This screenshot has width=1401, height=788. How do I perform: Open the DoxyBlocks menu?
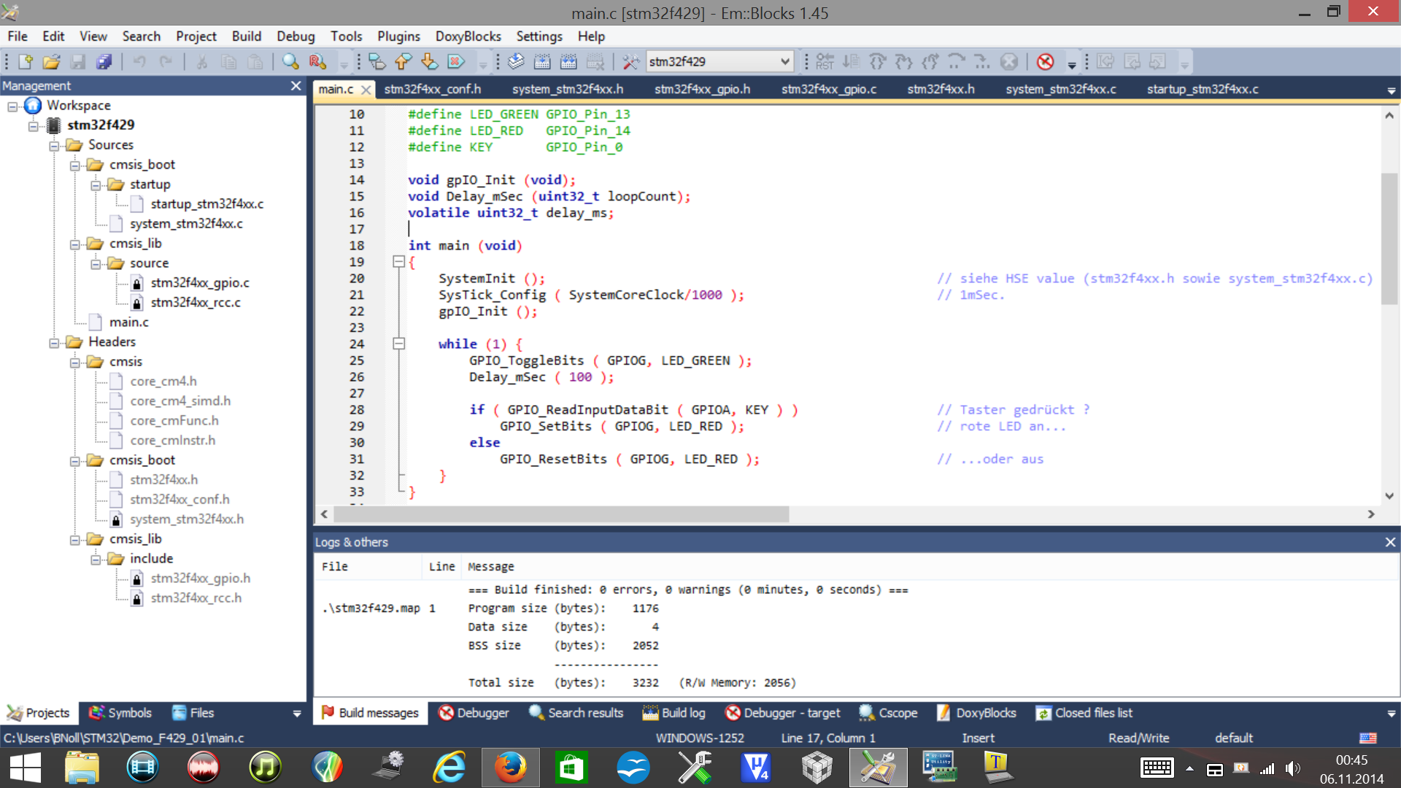tap(468, 36)
